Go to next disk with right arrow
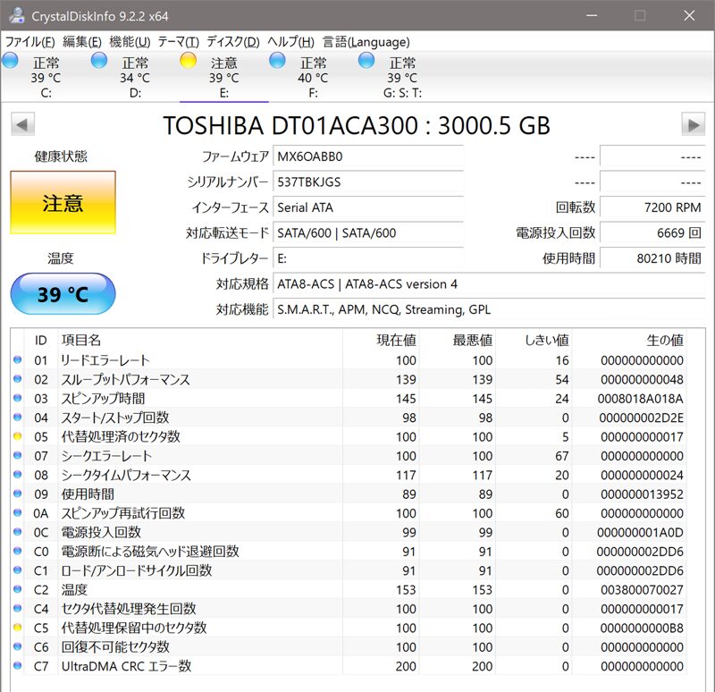Viewport: 715px width, 692px height. (x=694, y=124)
